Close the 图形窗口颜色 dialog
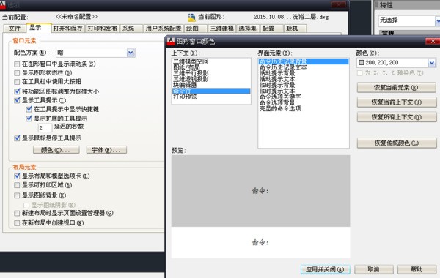Viewport: 440px width, 278px height. (433, 41)
